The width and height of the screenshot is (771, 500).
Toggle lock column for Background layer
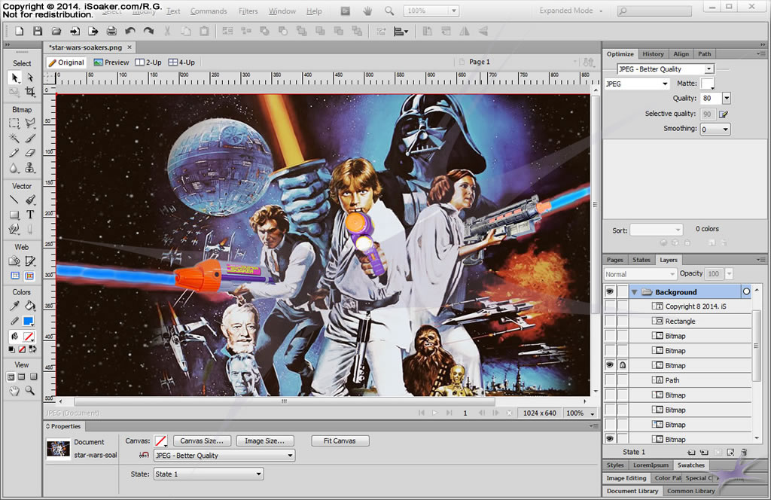623,291
